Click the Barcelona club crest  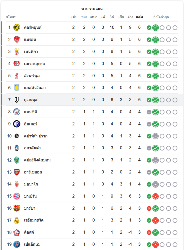tap(17, 208)
